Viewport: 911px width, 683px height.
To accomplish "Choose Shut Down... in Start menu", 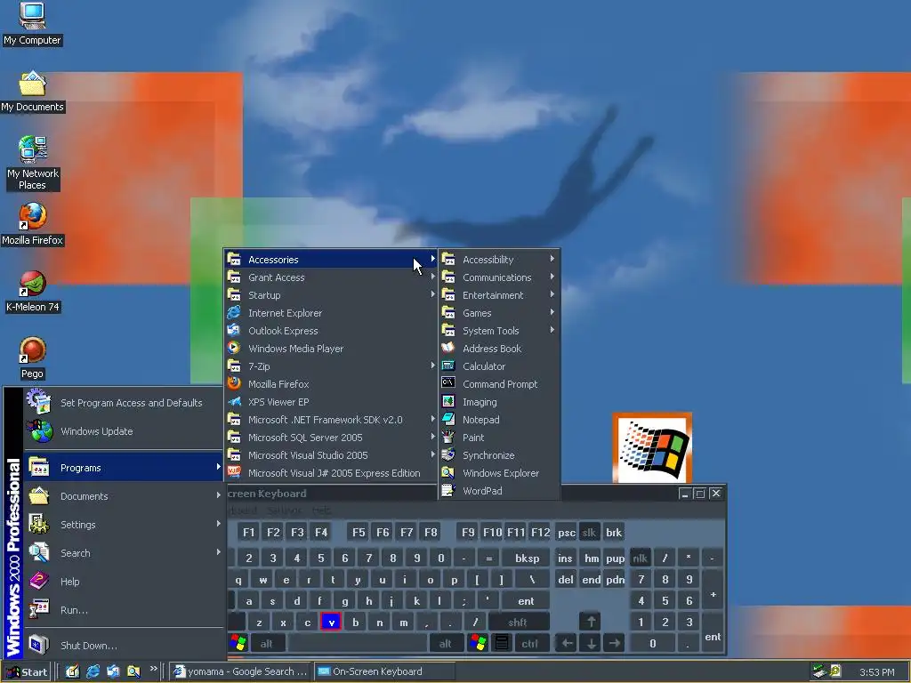I will tap(124, 645).
